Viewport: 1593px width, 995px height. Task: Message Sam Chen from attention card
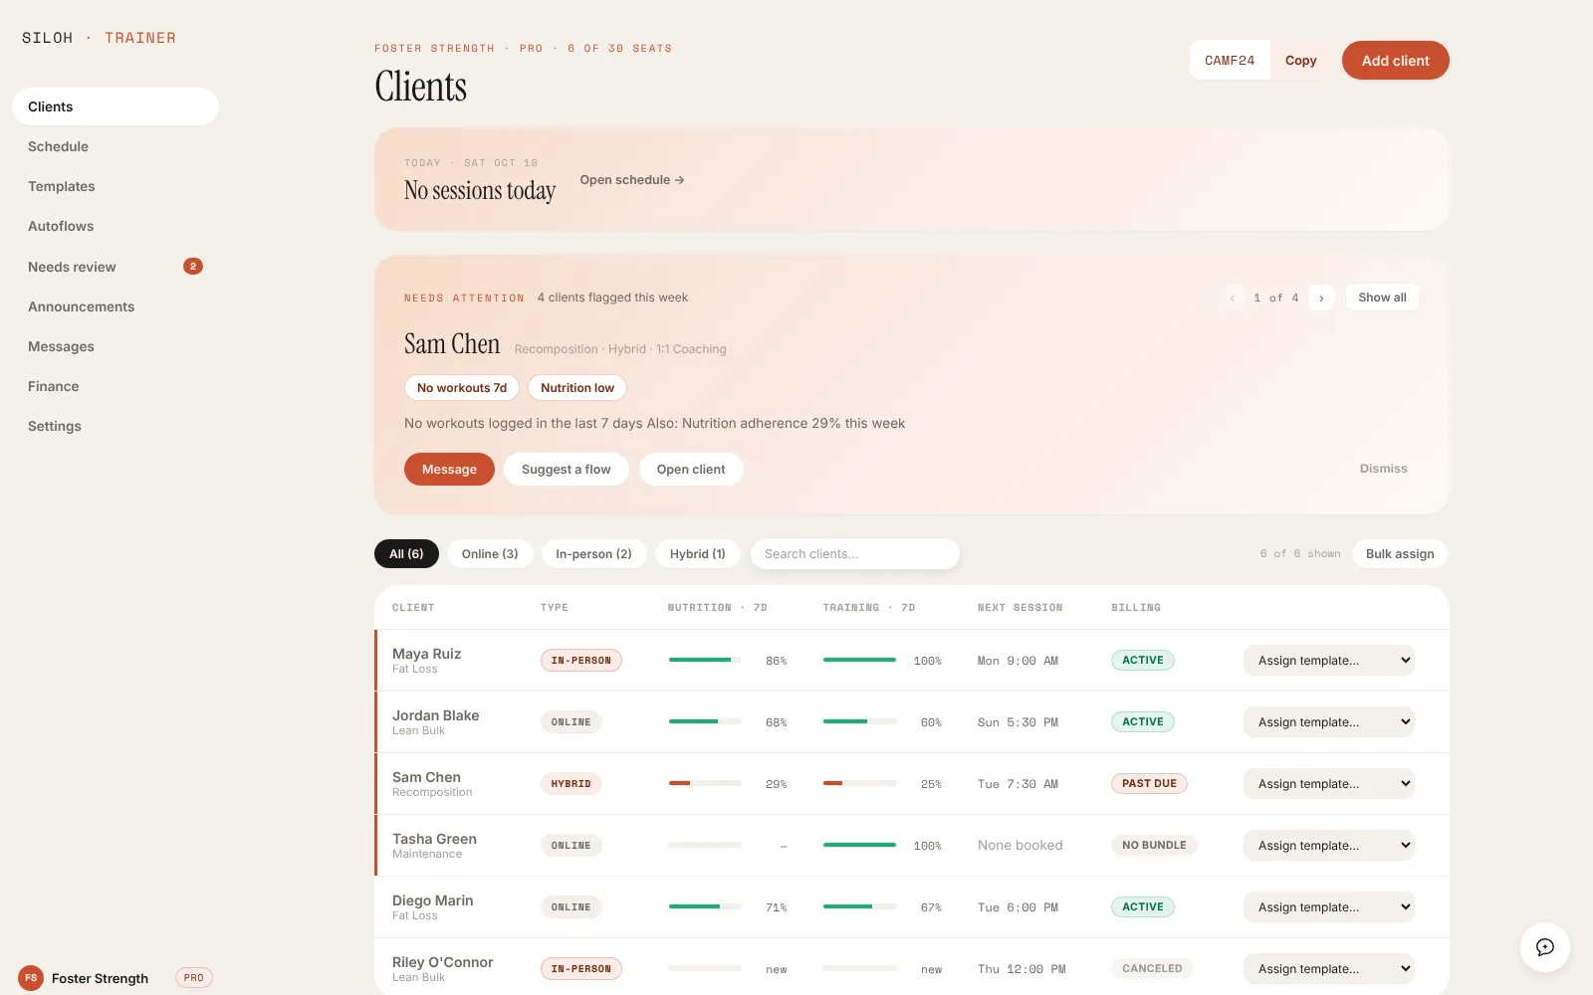click(449, 470)
